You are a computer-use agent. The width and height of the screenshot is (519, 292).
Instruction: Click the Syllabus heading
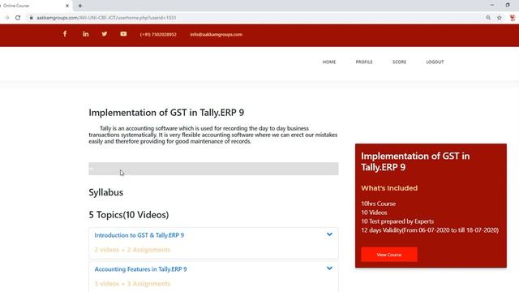tap(106, 192)
